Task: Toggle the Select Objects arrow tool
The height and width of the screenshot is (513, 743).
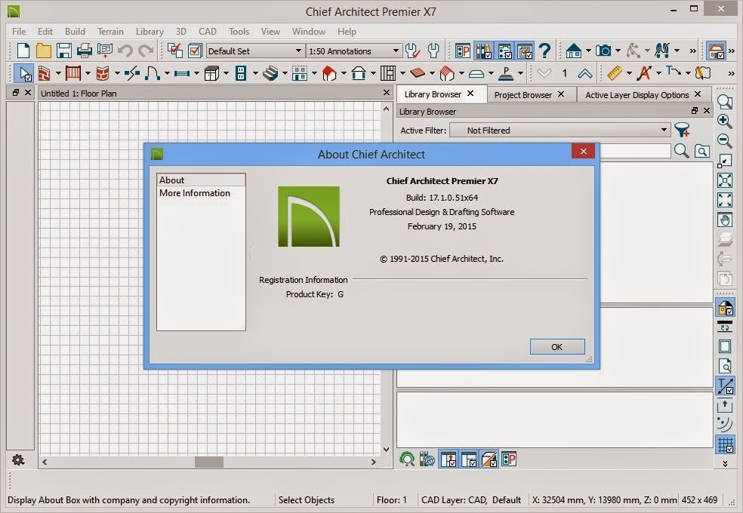Action: click(x=23, y=73)
